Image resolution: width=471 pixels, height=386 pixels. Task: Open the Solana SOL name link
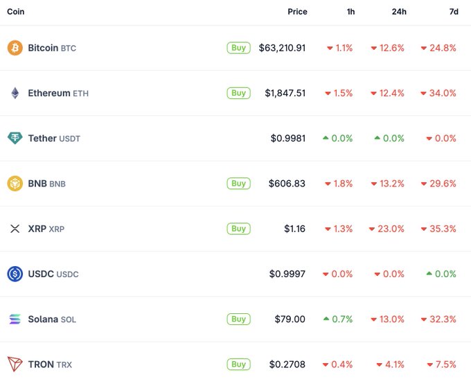(52, 319)
